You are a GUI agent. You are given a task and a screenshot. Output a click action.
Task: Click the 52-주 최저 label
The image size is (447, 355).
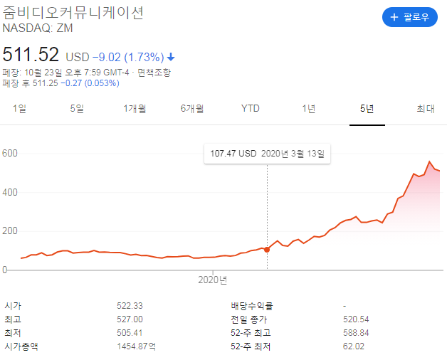click(x=251, y=346)
